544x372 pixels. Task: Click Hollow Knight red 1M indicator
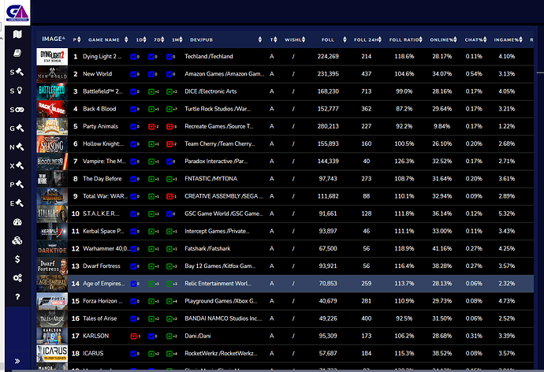pyautogui.click(x=171, y=144)
